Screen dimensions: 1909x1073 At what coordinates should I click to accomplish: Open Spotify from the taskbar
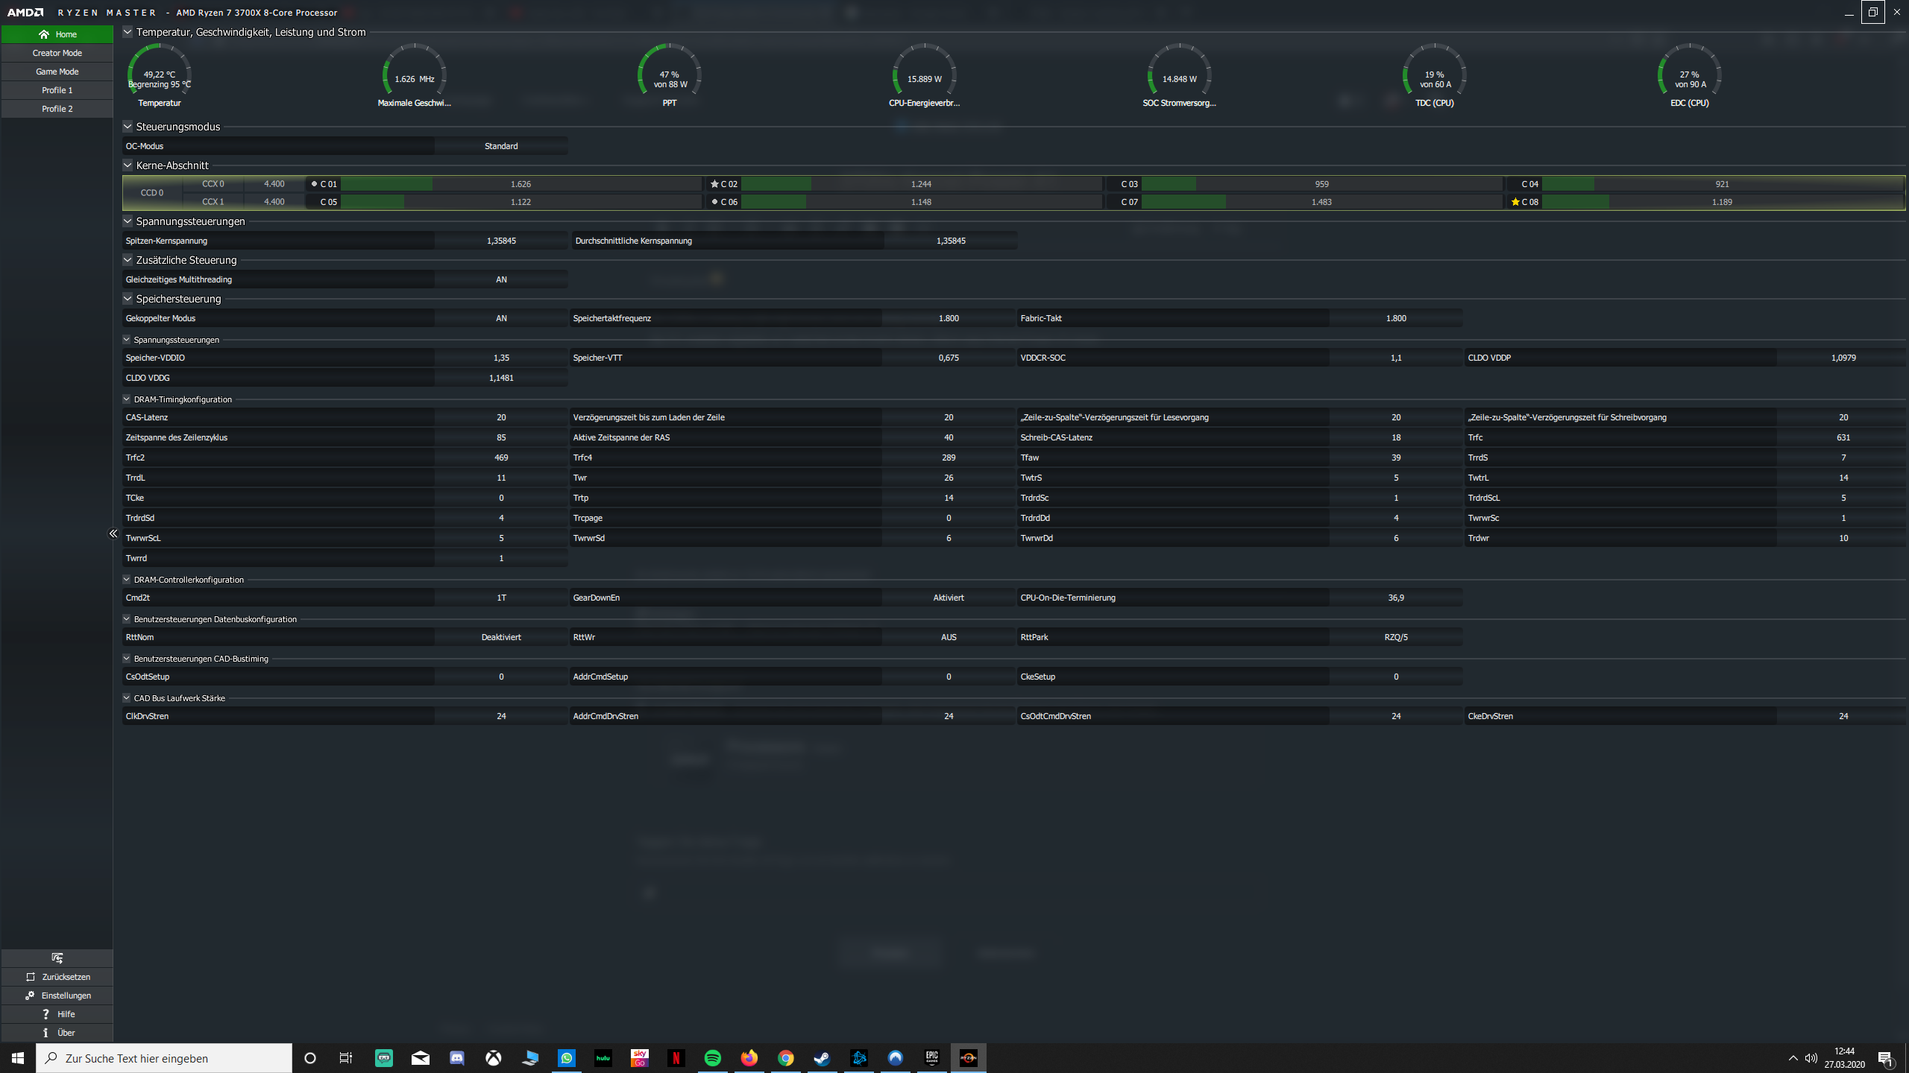point(712,1058)
